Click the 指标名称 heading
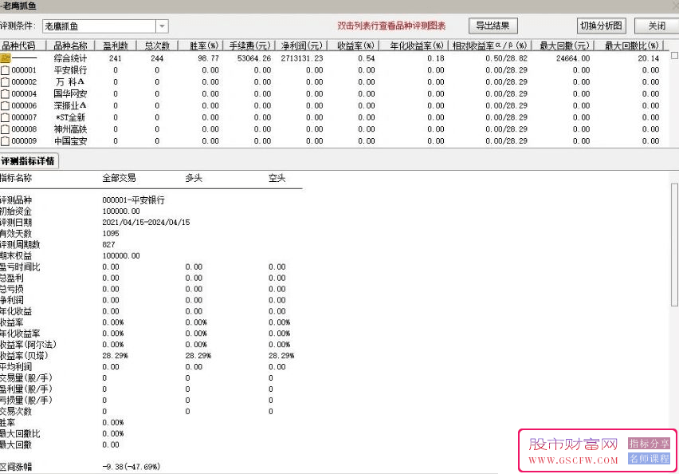This screenshot has height=474, width=679. 16,178
